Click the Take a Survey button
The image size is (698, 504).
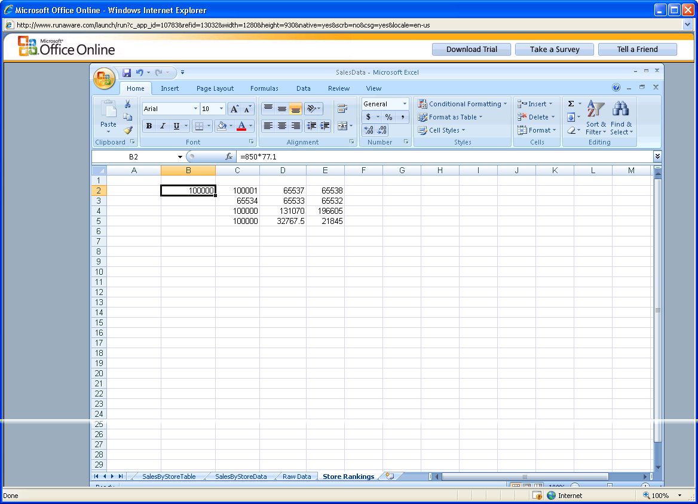point(554,50)
